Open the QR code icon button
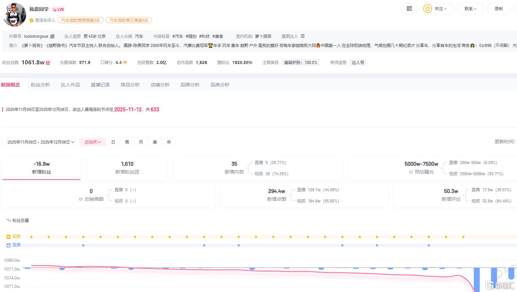 click(x=409, y=9)
